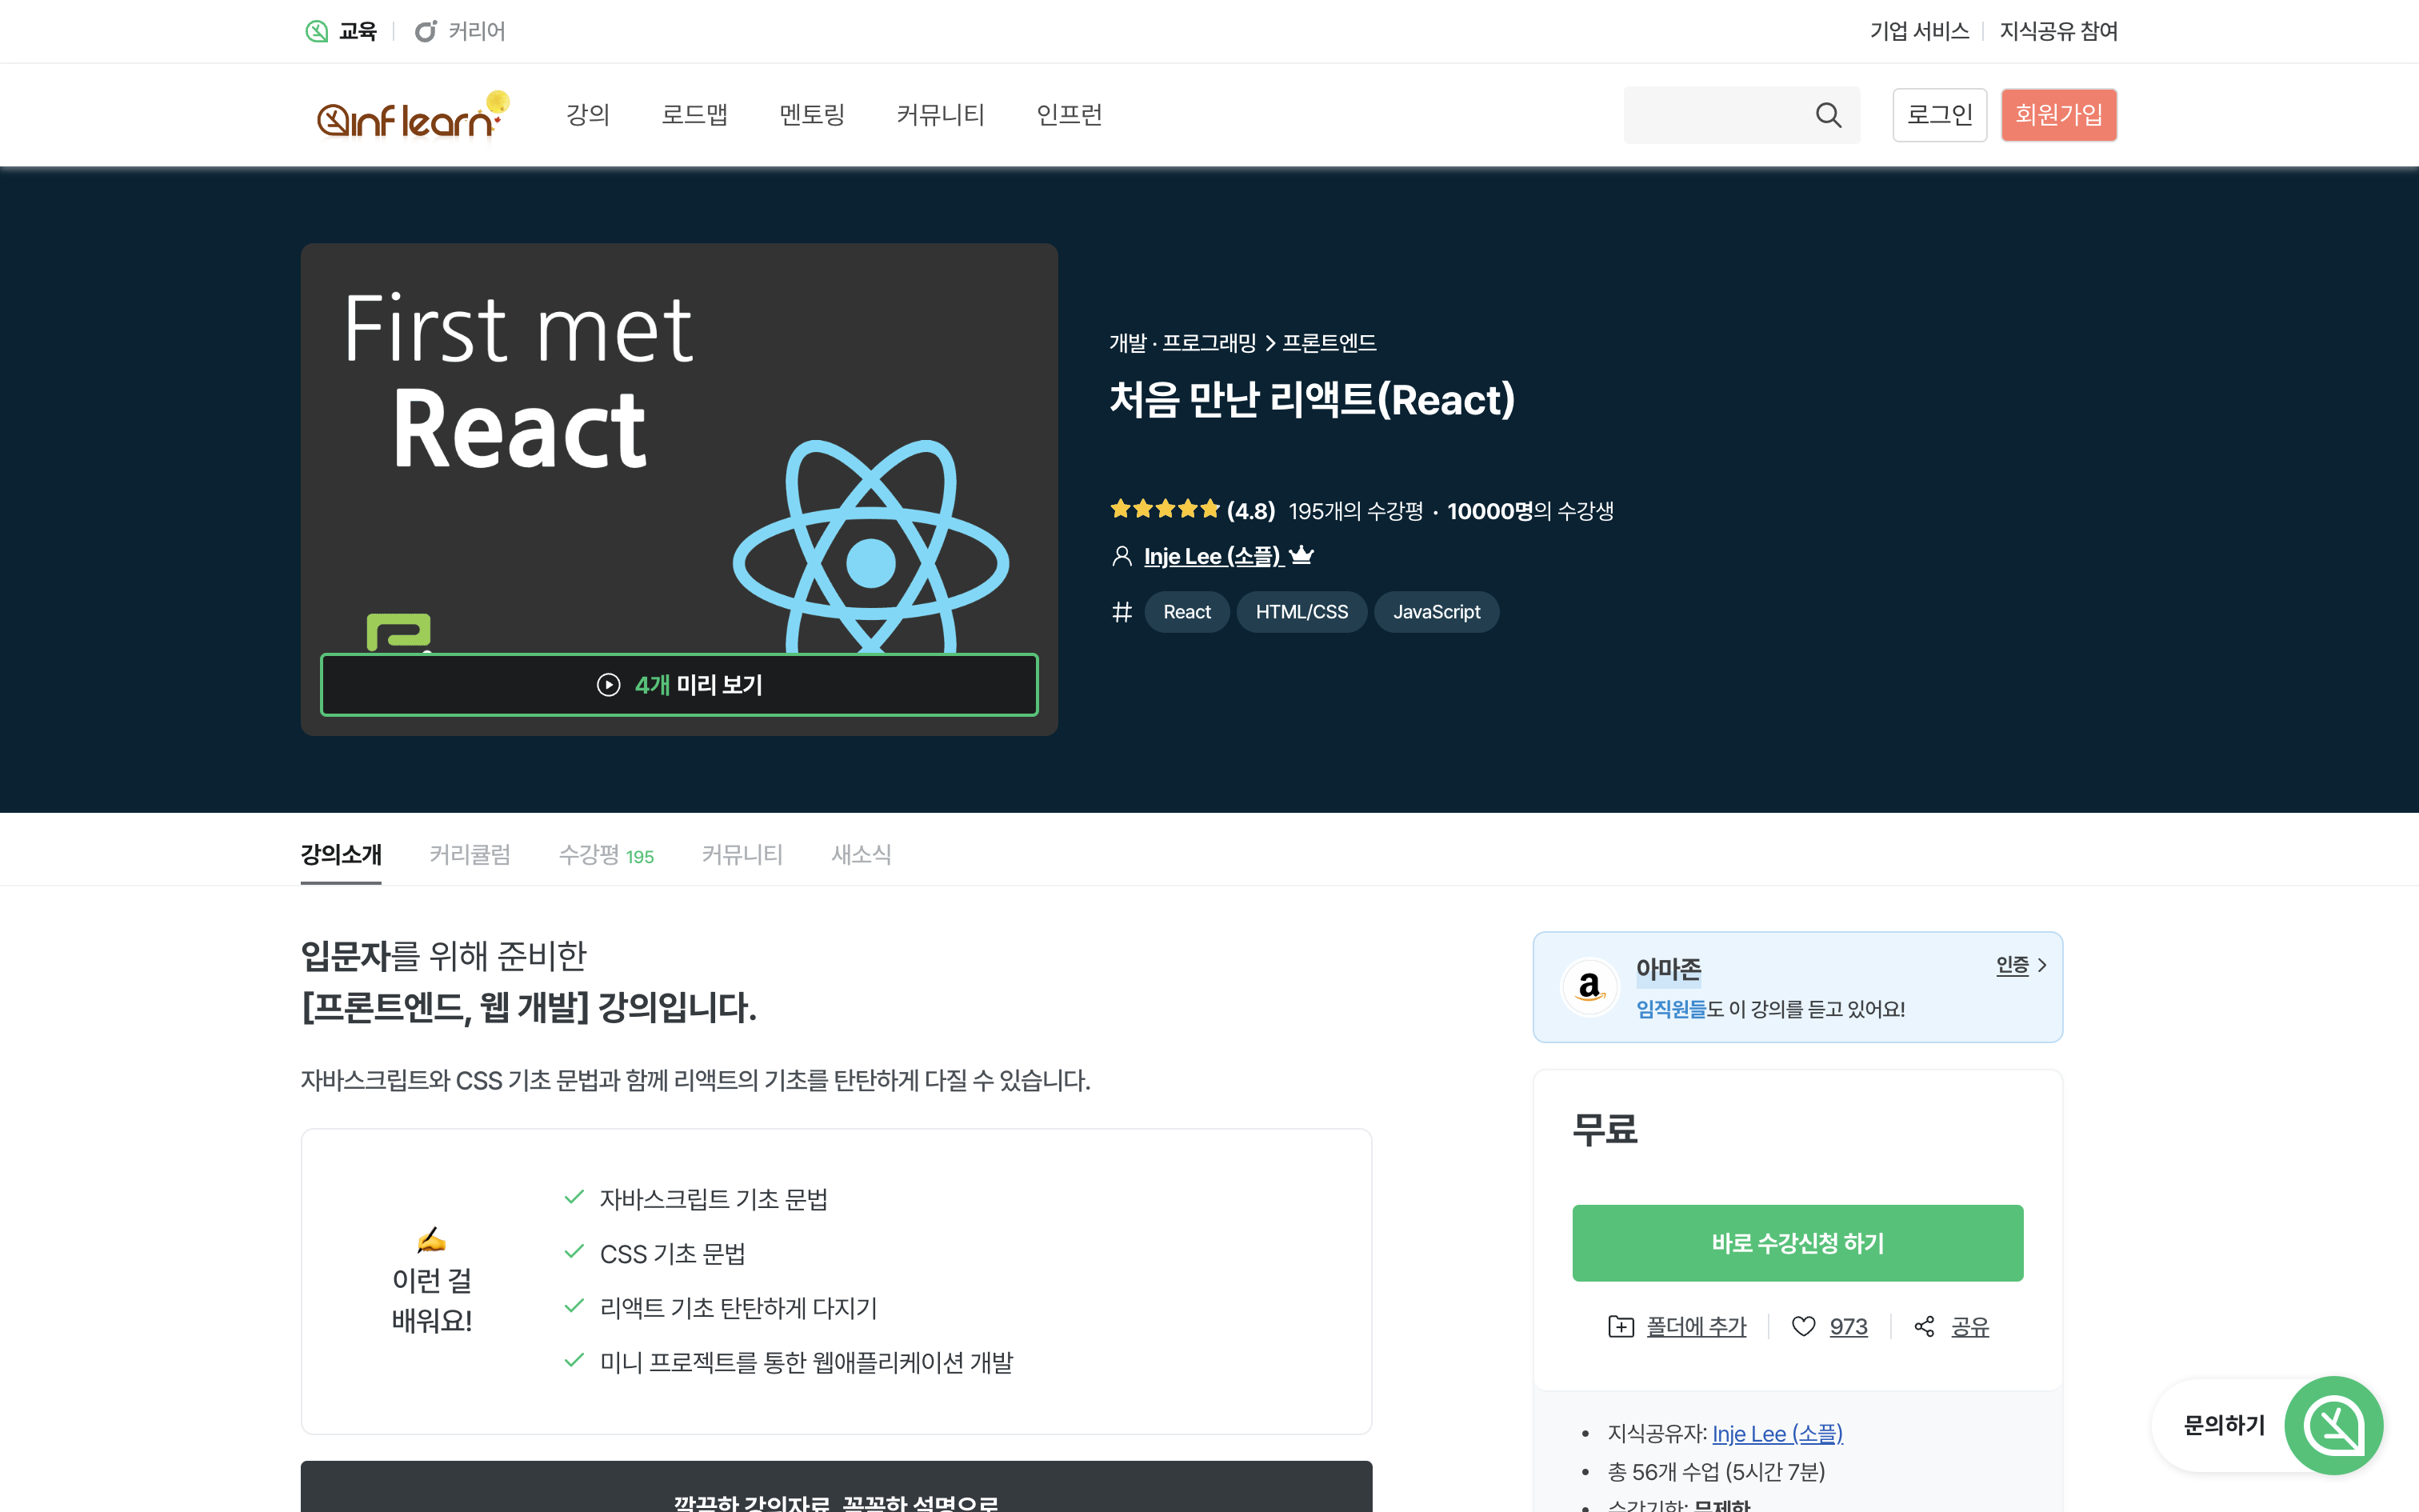Screen dimensions: 2419x1512
Task: Click the writing hand emoji icon
Action: 431,1240
